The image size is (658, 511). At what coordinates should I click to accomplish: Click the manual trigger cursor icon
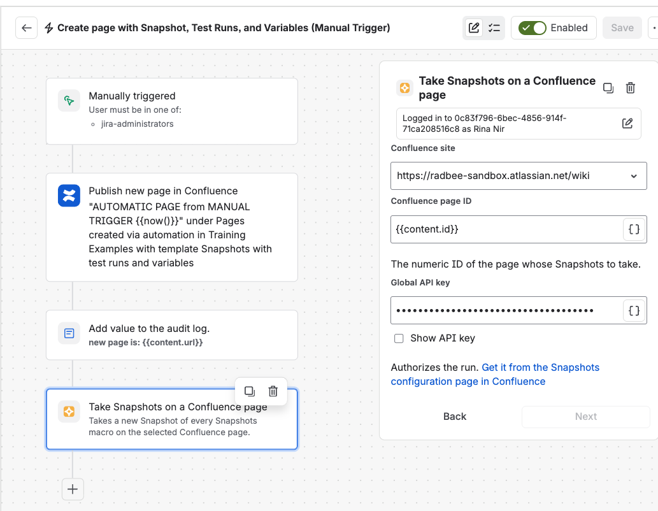69,101
